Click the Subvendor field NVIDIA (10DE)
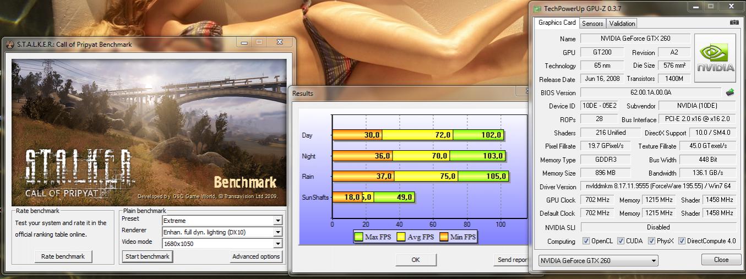 (697, 106)
